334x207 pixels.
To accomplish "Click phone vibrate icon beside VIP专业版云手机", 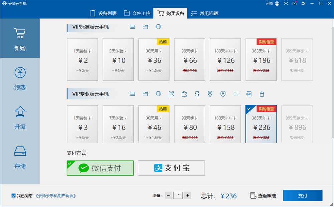I will [158, 94].
